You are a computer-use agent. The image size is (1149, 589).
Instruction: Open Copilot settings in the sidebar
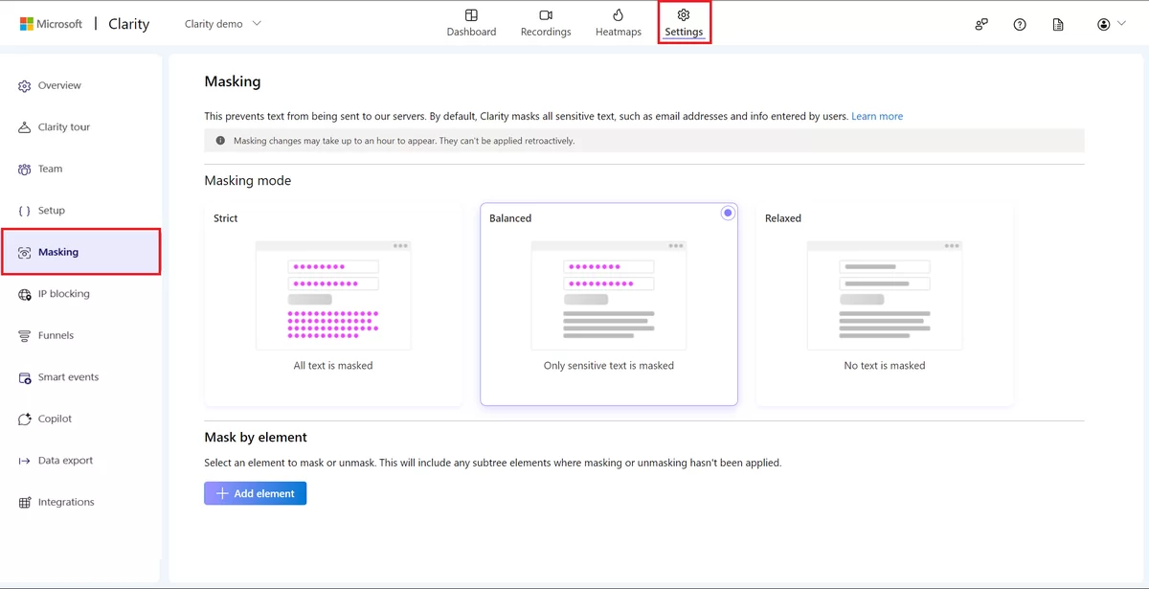pyautogui.click(x=55, y=419)
